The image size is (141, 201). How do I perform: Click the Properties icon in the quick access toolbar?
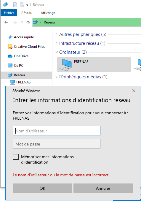(15, 5)
